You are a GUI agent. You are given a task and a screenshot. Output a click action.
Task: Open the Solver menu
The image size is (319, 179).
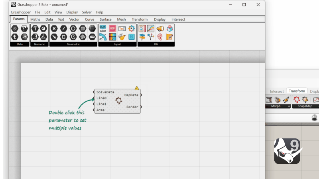[x=87, y=12]
